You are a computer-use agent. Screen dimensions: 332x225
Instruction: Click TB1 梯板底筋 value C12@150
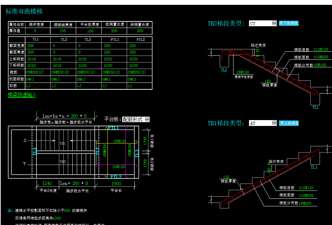pos(306,188)
